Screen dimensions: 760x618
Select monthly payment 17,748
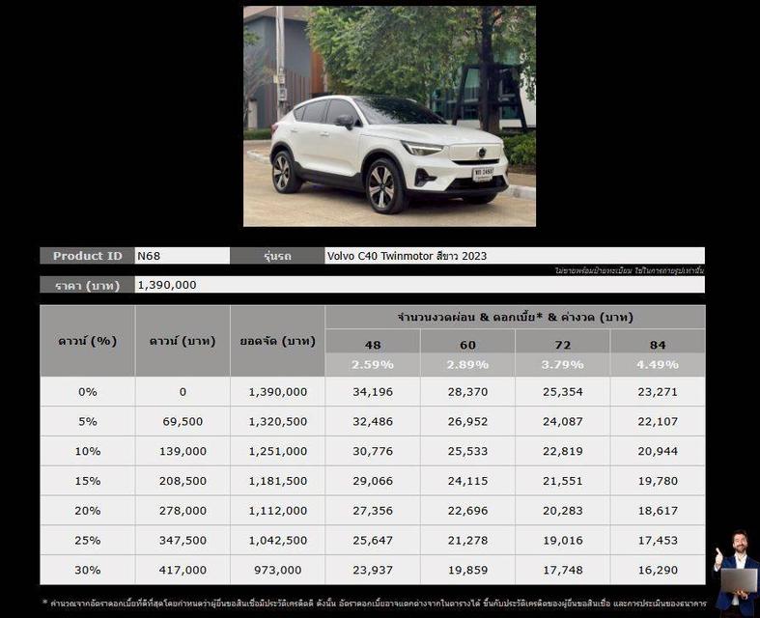tap(562, 570)
